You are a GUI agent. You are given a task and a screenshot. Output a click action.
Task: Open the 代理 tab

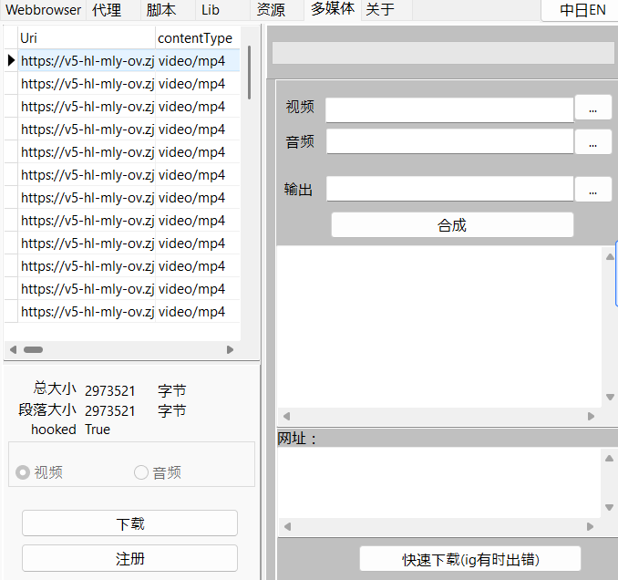pos(107,10)
